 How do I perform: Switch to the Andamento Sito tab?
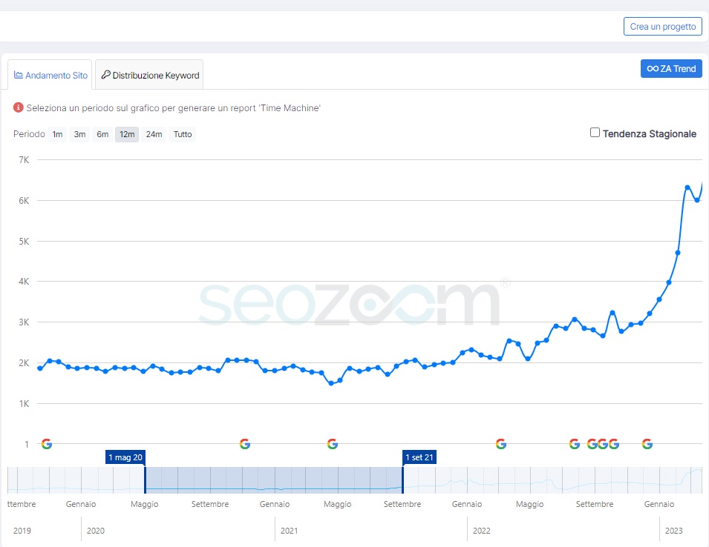pos(50,75)
